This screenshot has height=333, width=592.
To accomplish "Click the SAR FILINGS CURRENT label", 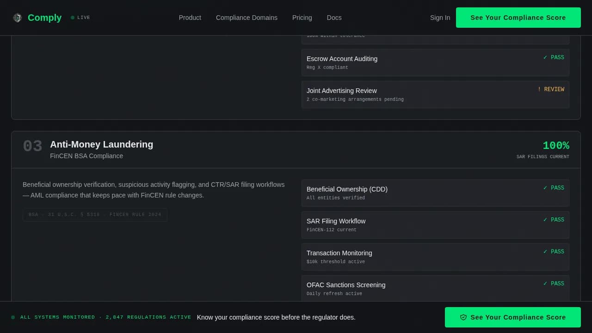I will point(543,157).
